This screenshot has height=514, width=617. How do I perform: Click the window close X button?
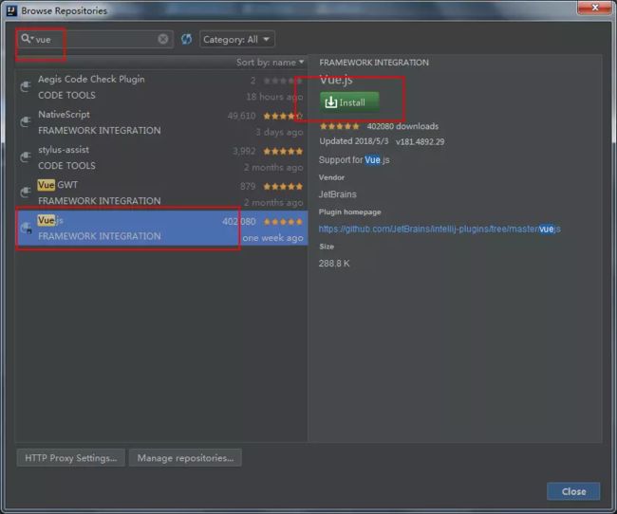tap(594, 8)
